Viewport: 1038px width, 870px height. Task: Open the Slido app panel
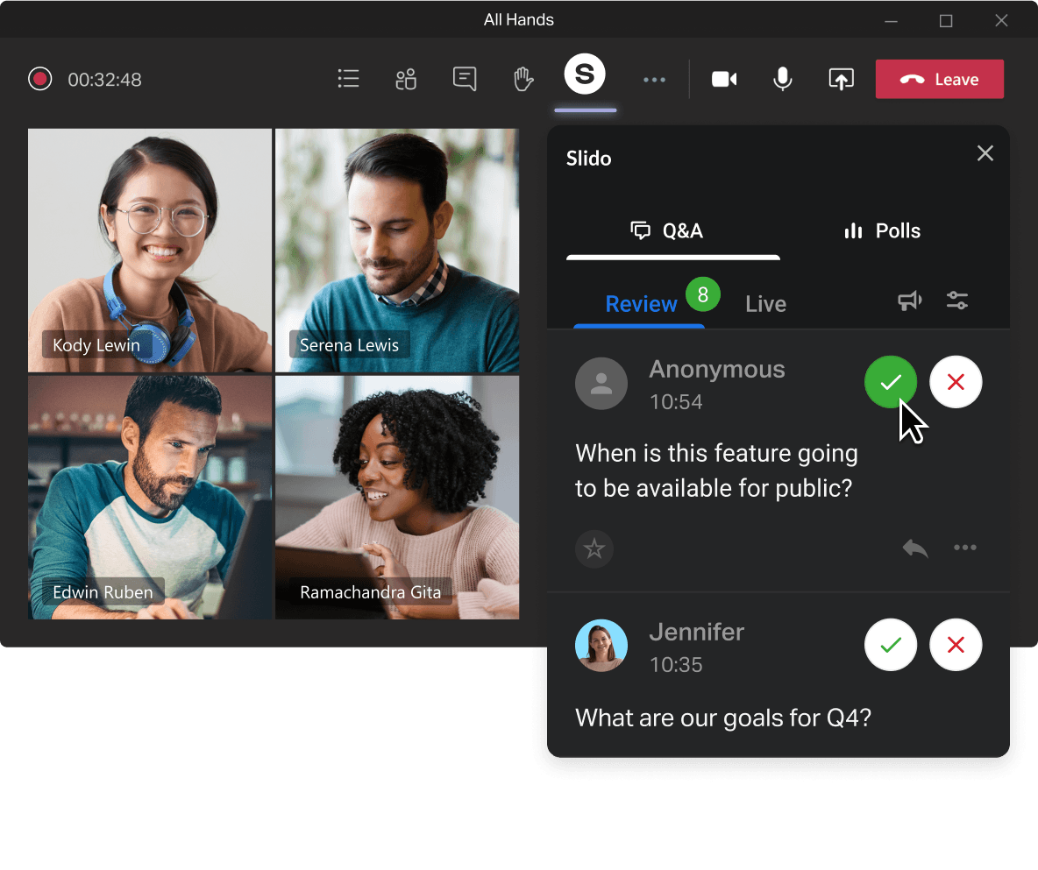click(585, 74)
